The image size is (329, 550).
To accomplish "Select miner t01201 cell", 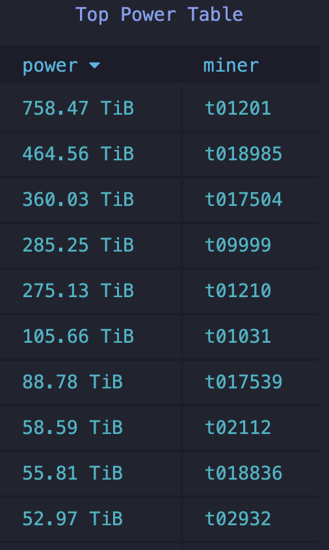I will coord(250,108).
